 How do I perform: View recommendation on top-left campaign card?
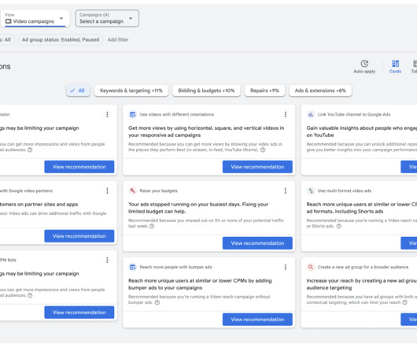tap(79, 167)
